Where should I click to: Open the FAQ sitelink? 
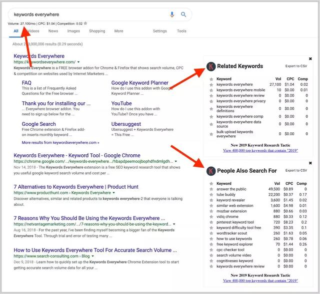coord(26,83)
